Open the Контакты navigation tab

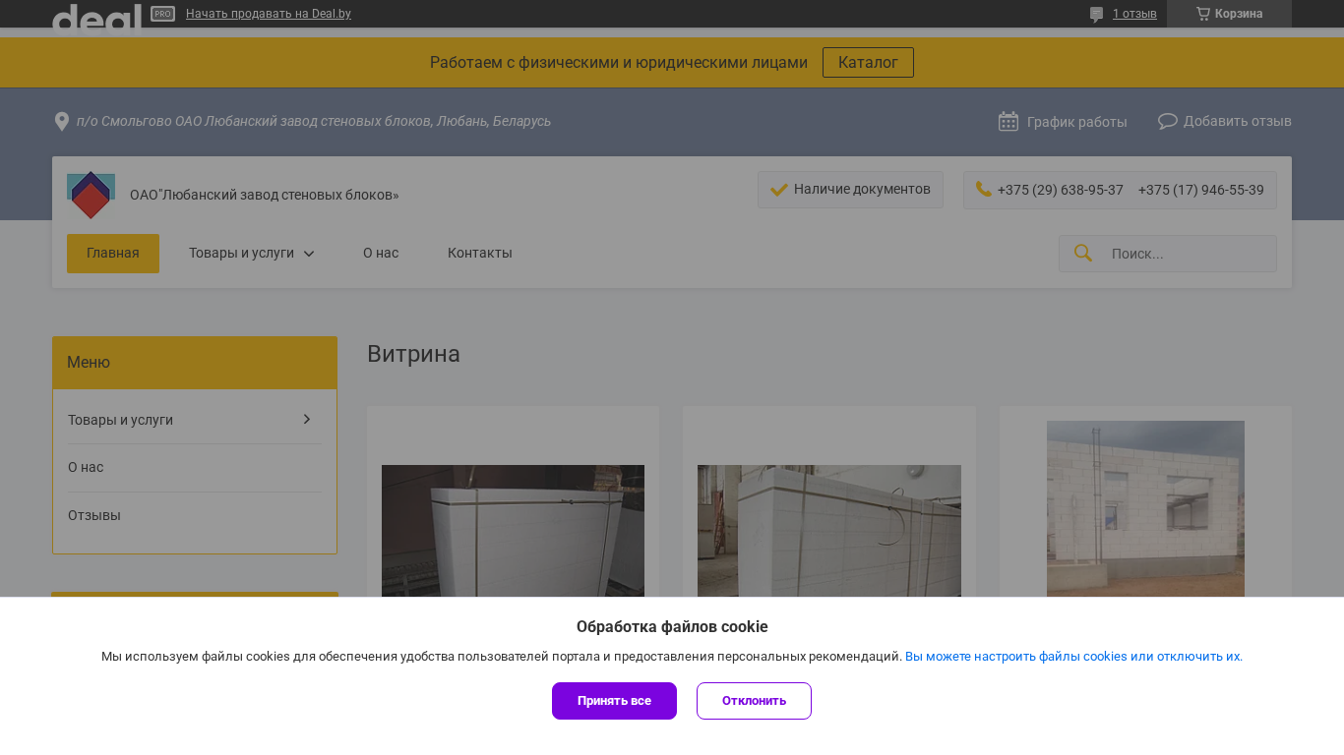(x=480, y=253)
